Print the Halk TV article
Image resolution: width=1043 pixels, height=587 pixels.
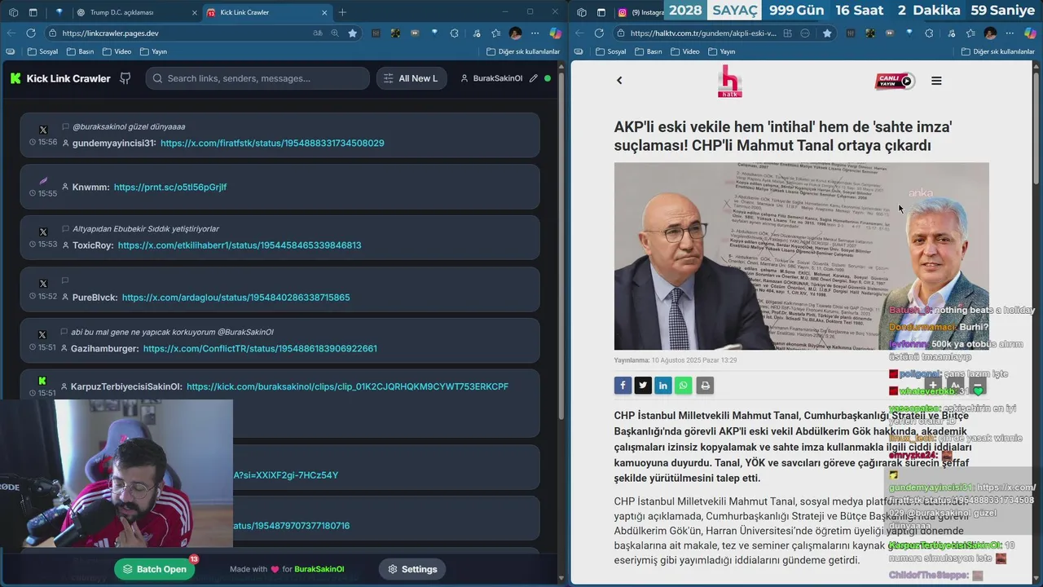pos(705,386)
